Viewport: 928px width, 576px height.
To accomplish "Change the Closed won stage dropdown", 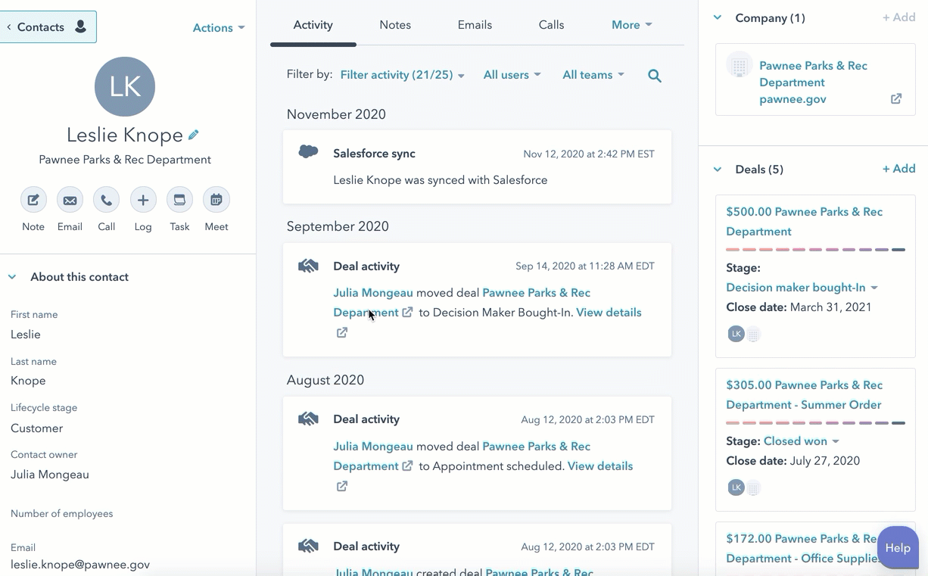I will pos(802,441).
